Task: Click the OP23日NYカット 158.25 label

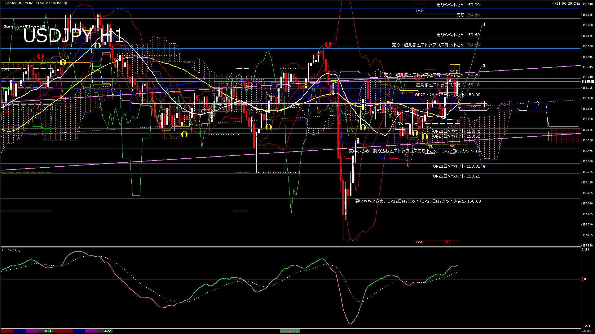Action: point(456,176)
